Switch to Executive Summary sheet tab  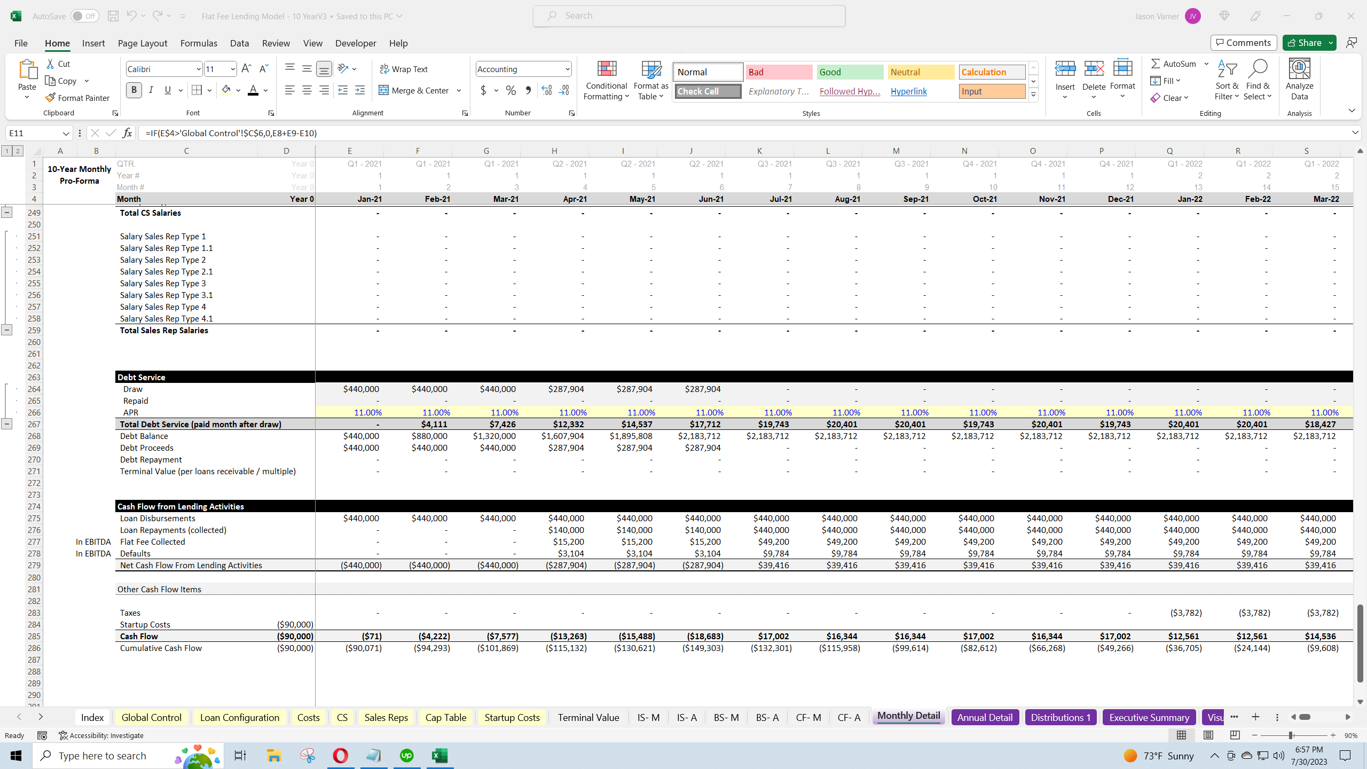1149,717
